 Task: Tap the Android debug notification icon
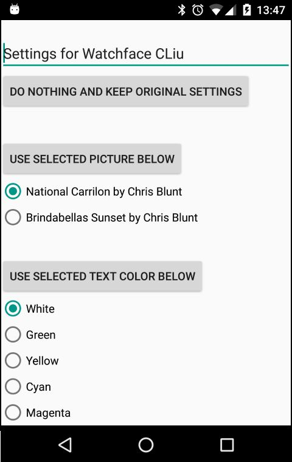[15, 9]
